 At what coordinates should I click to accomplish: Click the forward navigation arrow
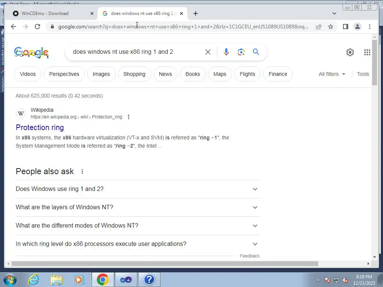tap(25, 27)
